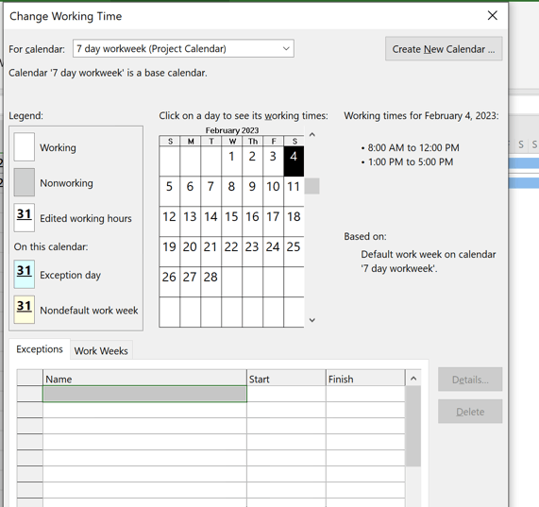Click the first row Finish cell
The width and height of the screenshot is (539, 507).
(x=365, y=394)
